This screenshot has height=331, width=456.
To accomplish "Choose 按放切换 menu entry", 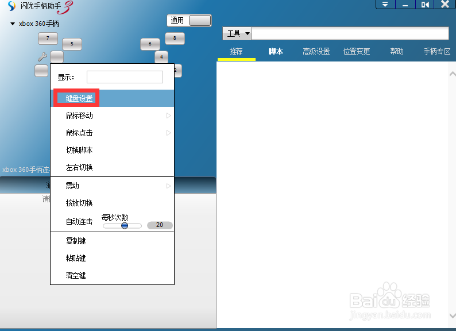I will point(112,203).
